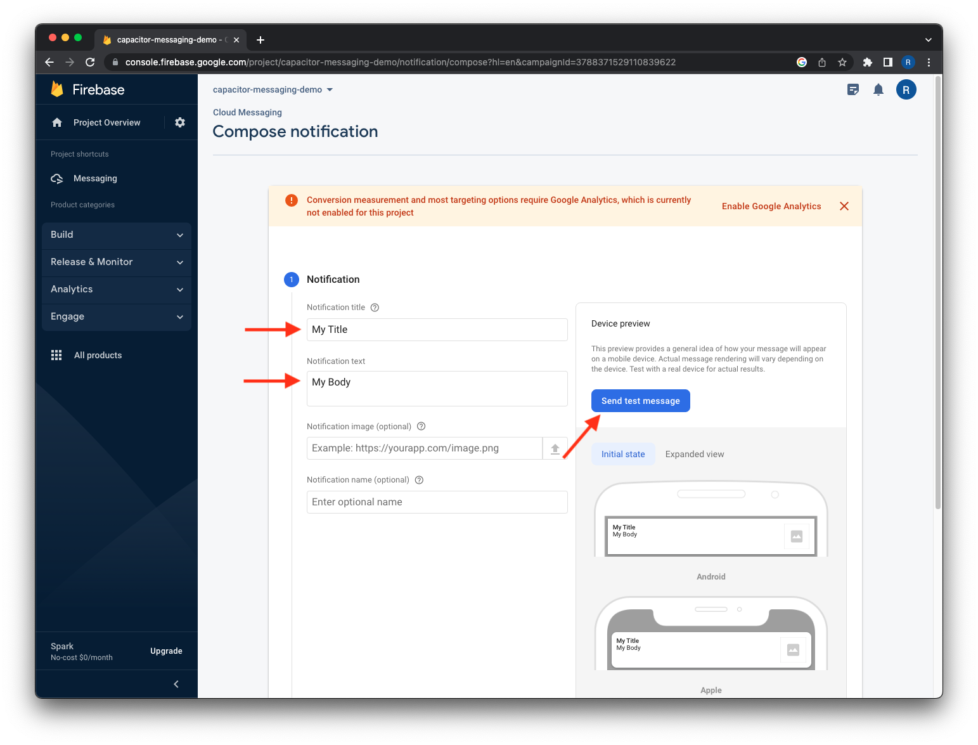This screenshot has width=978, height=745.
Task: Collapse the sidebar with the bottom chevron
Action: [x=176, y=684]
